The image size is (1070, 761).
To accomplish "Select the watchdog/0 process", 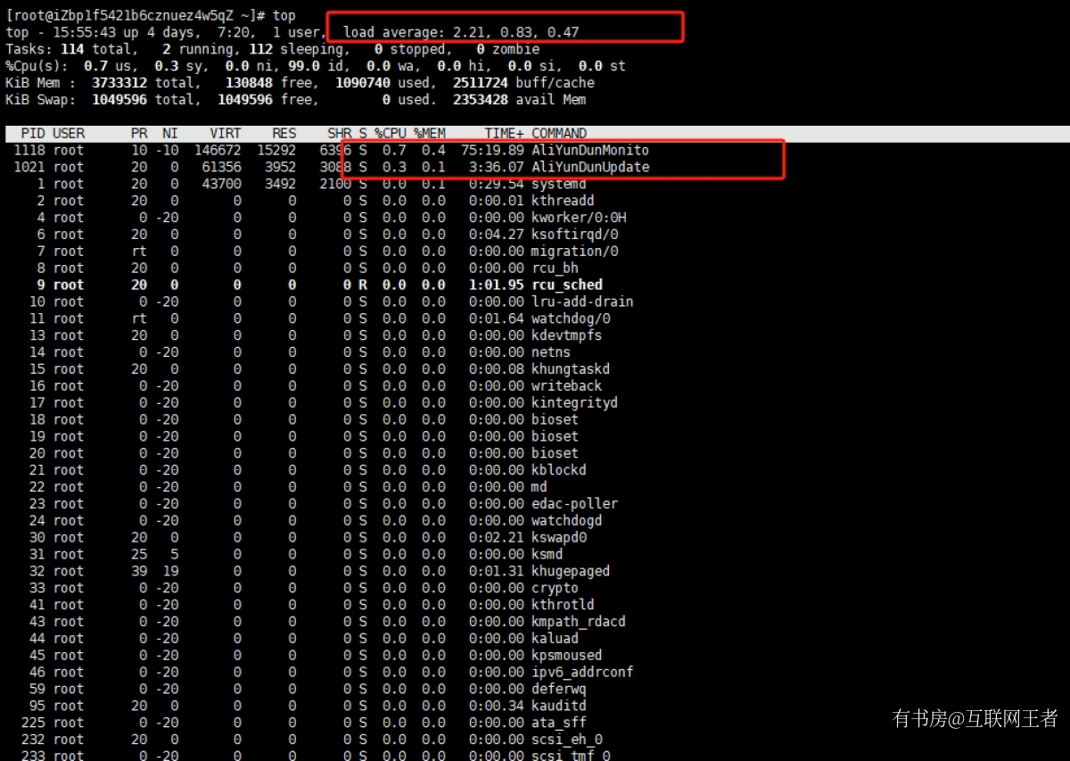I will (571, 318).
